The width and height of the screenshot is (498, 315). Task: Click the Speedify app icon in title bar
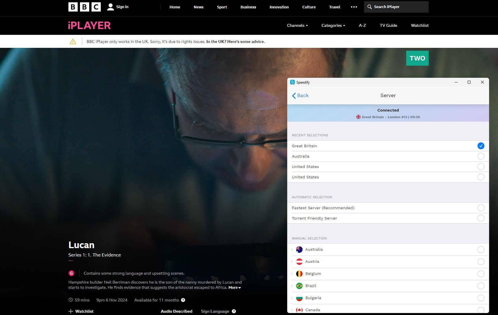292,82
